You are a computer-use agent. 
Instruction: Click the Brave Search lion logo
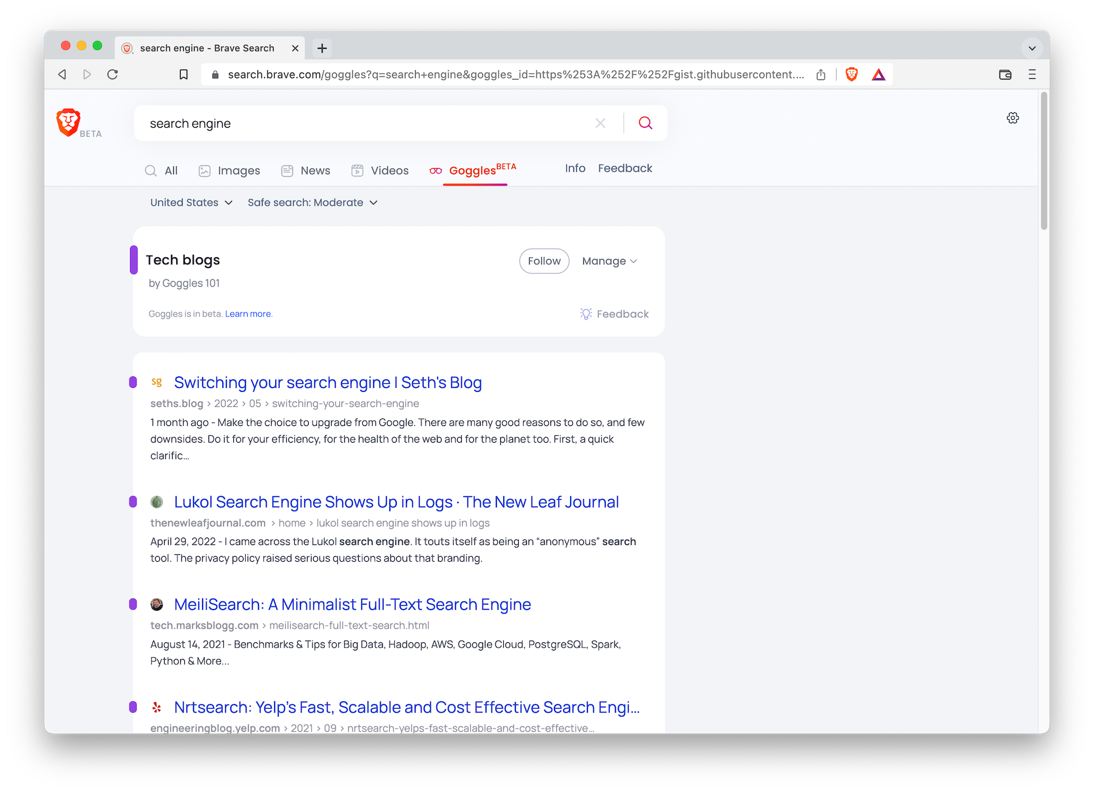pos(69,122)
